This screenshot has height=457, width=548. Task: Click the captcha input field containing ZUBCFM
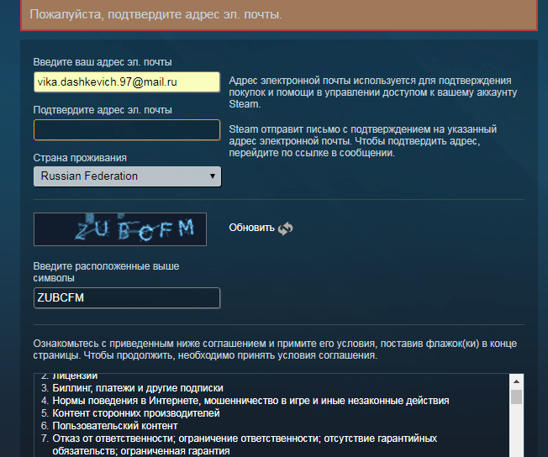pyautogui.click(x=127, y=297)
